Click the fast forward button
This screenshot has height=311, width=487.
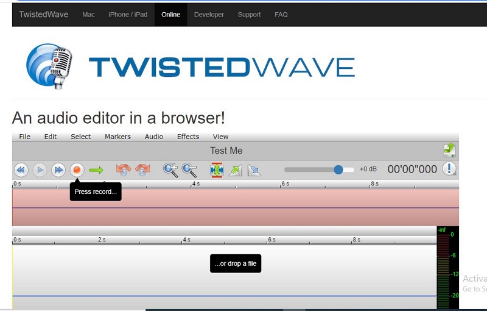point(58,170)
